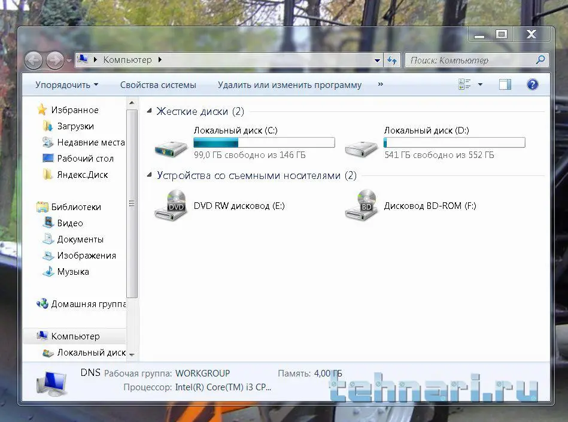This screenshot has height=422, width=568.
Task: Click the Intel(R) Core(TM) i3 processor text
Action: [223, 387]
